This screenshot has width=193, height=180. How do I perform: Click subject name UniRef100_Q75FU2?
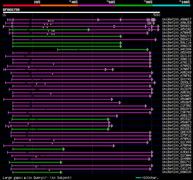click(177, 136)
